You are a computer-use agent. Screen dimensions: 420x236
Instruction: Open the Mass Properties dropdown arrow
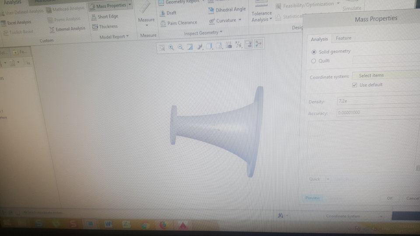tap(130, 4)
